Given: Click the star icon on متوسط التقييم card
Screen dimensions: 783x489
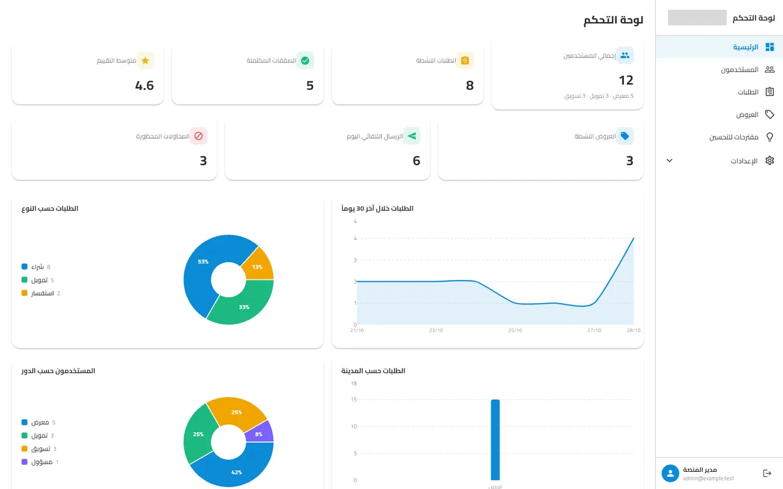Looking at the screenshot, I should pyautogui.click(x=145, y=61).
